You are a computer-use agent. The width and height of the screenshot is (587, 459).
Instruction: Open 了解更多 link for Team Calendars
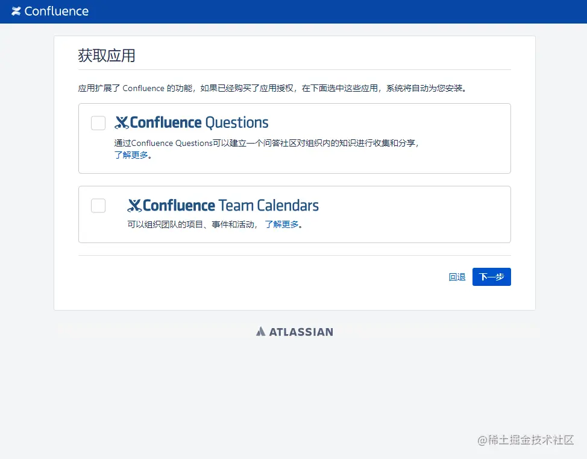(x=281, y=224)
